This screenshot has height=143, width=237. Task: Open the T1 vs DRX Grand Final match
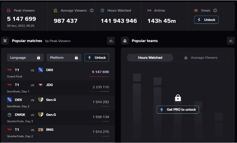(58, 73)
